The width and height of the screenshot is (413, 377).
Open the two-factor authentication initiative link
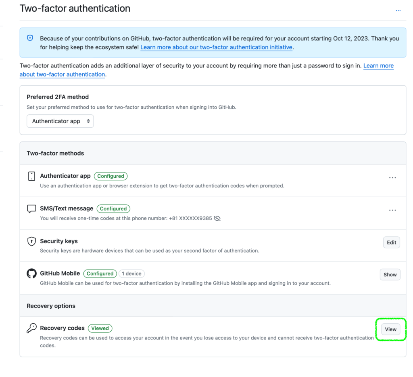pos(216,47)
